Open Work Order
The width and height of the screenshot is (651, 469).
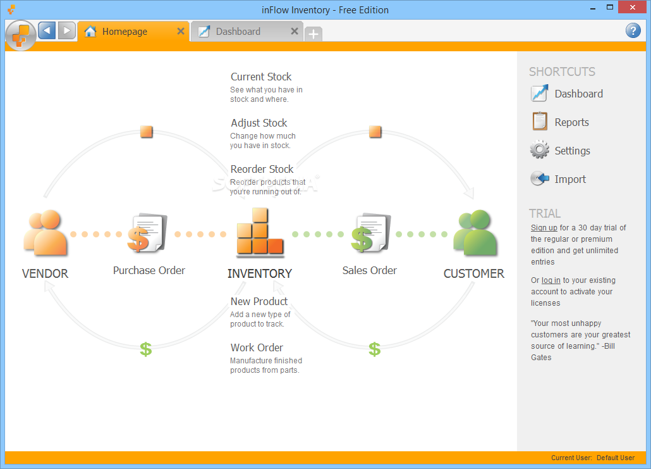[257, 347]
